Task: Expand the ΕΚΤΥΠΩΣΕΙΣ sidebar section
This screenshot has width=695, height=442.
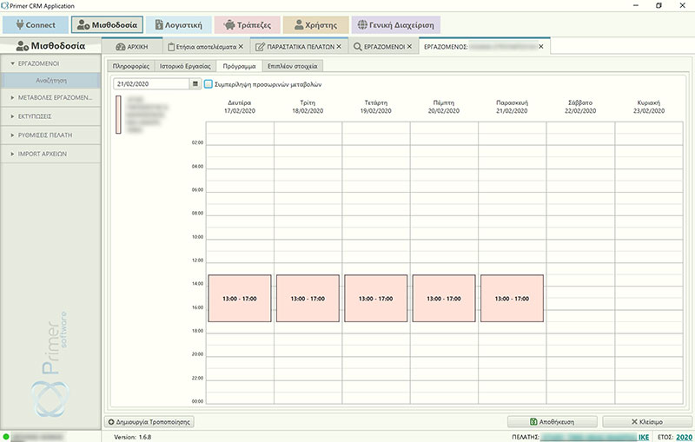Action: (51, 116)
